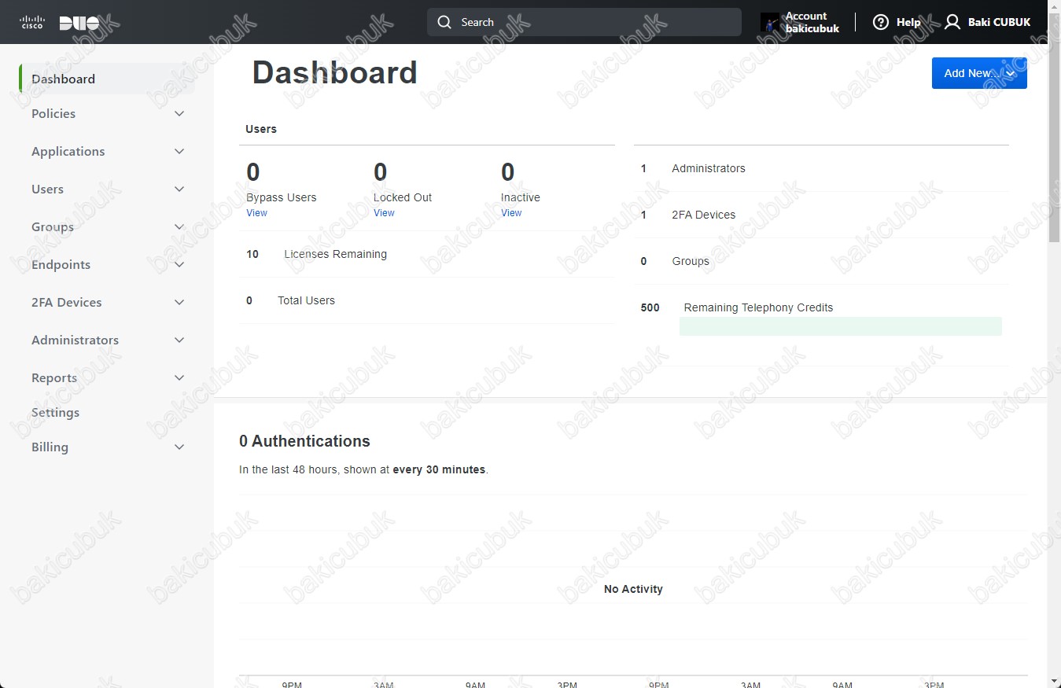Expand the Users chevron
This screenshot has height=688, width=1061.
pyautogui.click(x=179, y=189)
